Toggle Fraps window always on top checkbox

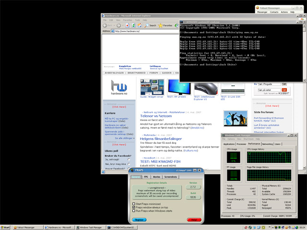pos(134,207)
